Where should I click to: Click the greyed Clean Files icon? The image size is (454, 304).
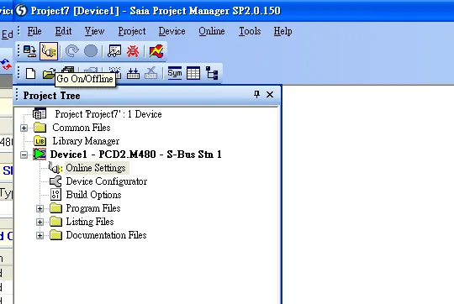150,73
